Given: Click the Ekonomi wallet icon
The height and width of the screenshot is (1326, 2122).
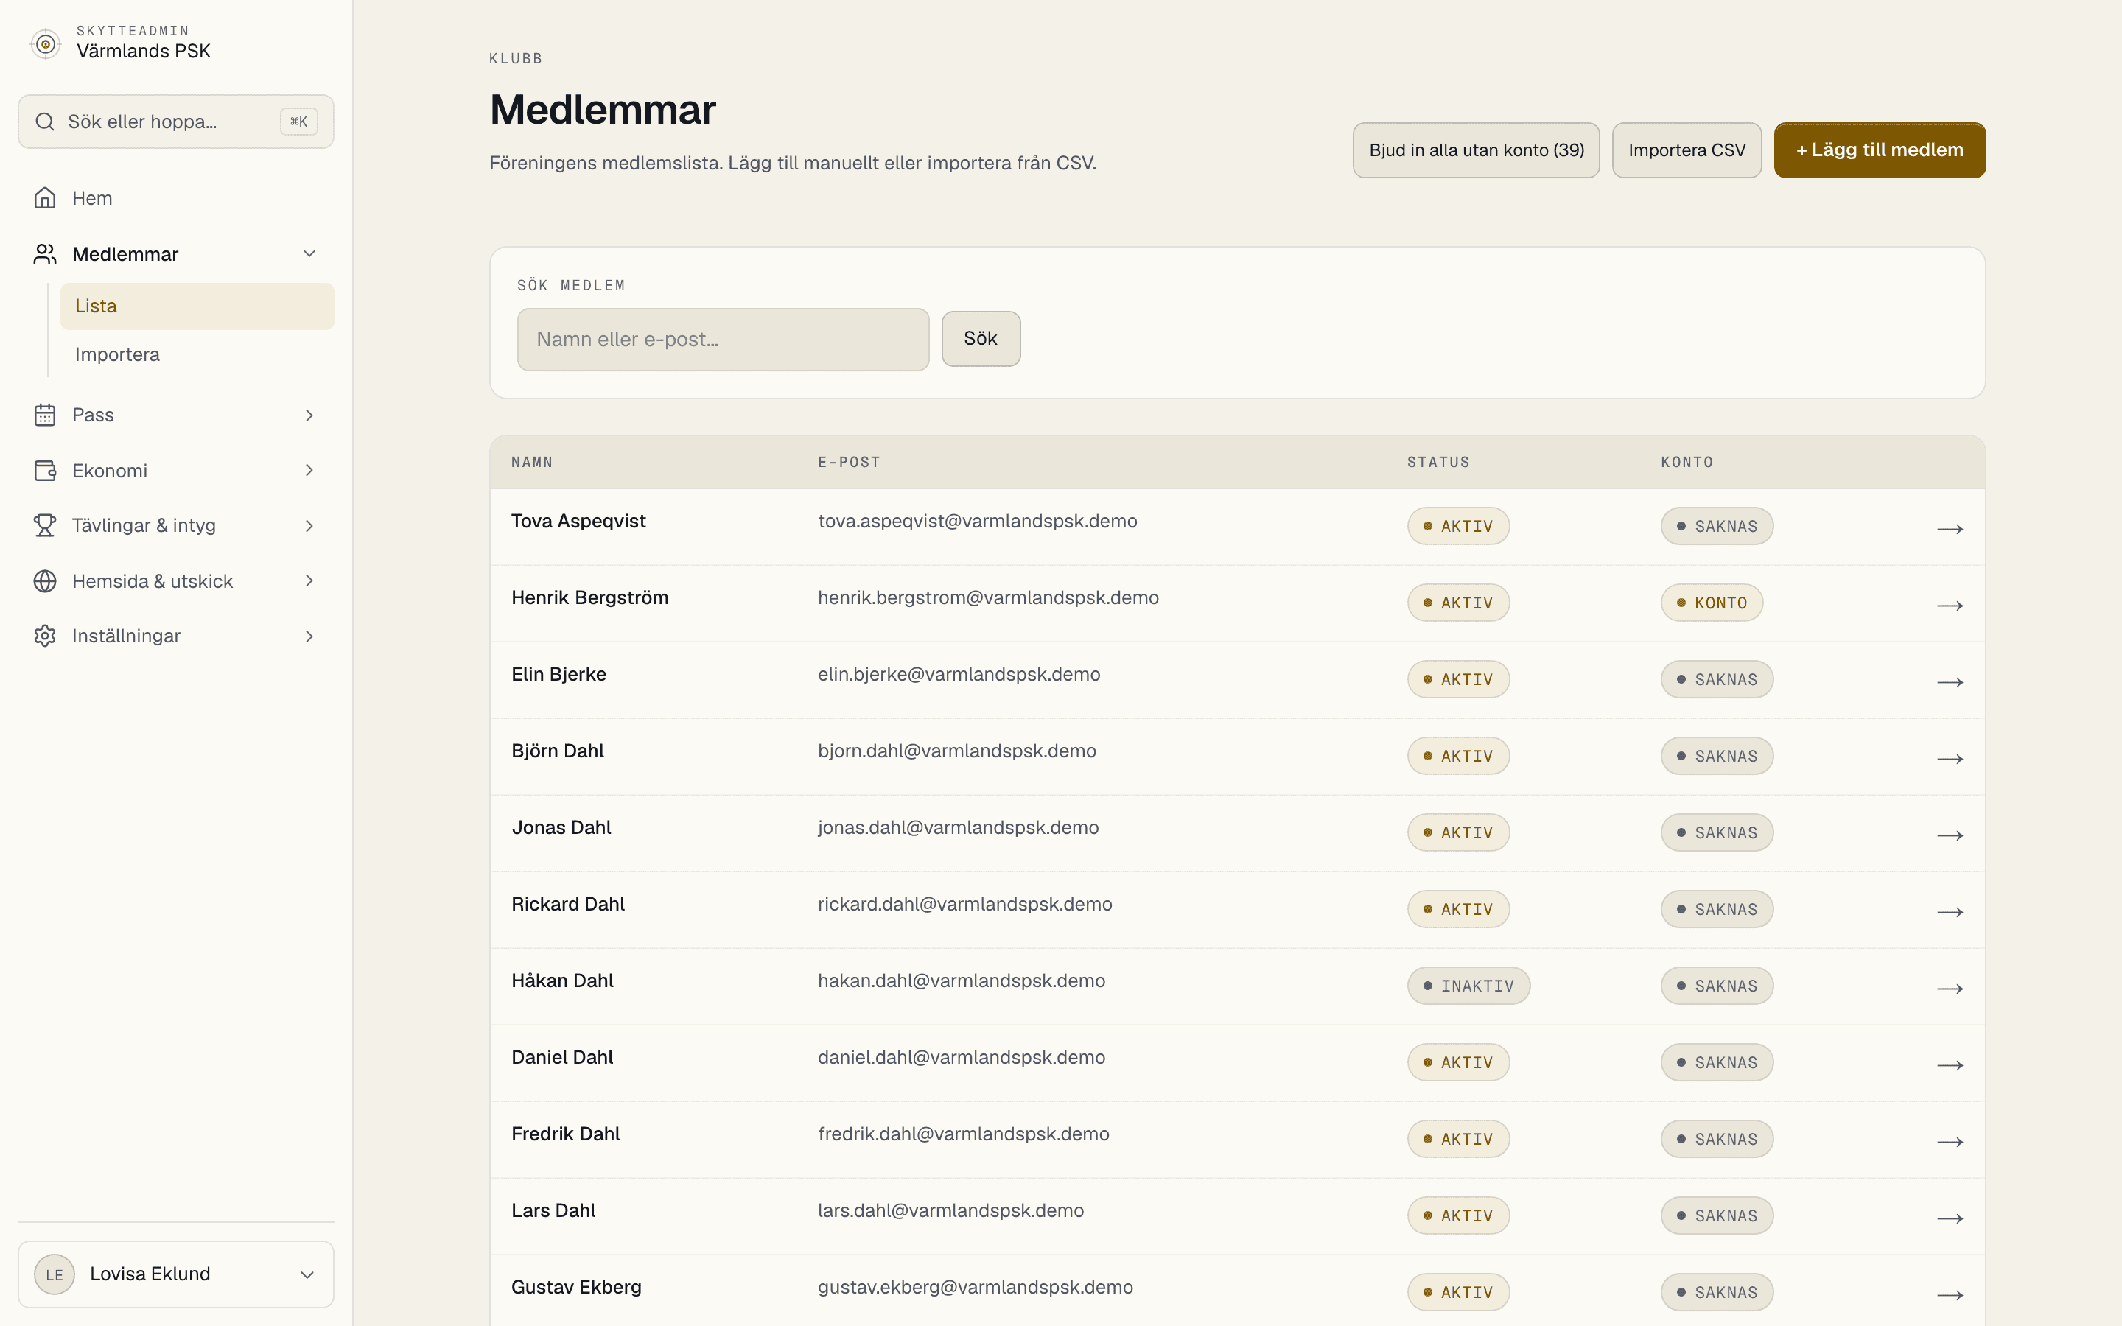Looking at the screenshot, I should click(45, 471).
